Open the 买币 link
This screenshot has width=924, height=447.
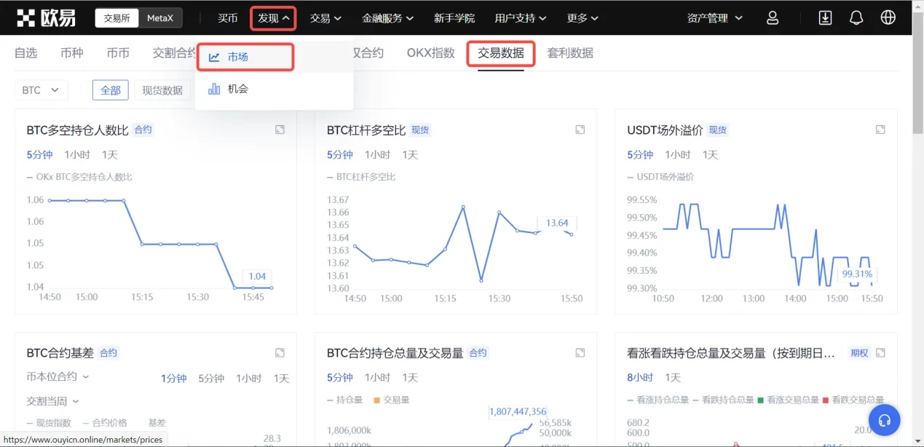[228, 18]
